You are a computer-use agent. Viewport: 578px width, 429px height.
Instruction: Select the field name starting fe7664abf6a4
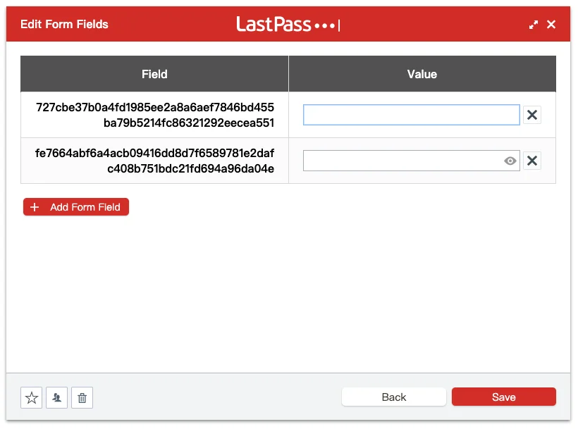pyautogui.click(x=155, y=161)
